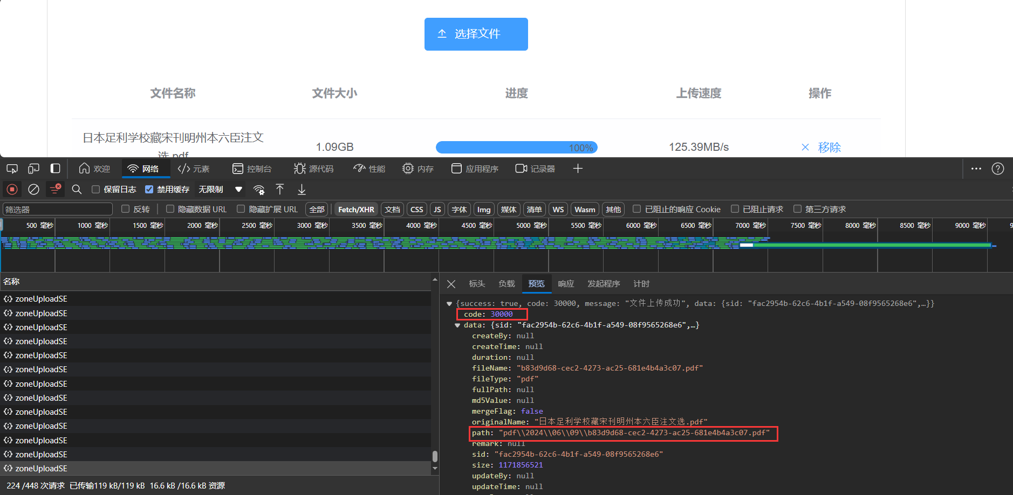The width and height of the screenshot is (1013, 495).
Task: Click the import HAR upload arrow icon
Action: pyautogui.click(x=279, y=189)
